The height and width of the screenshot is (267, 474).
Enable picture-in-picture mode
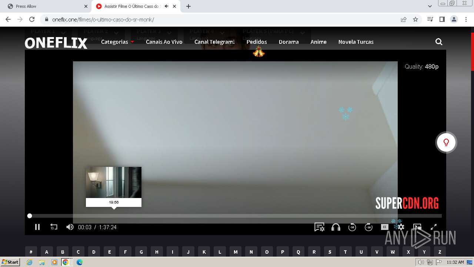pyautogui.click(x=417, y=227)
